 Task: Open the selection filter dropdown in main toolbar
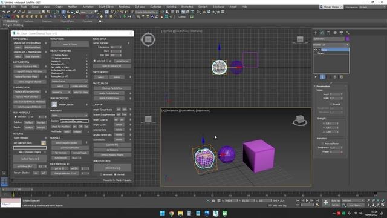[x=34, y=12]
